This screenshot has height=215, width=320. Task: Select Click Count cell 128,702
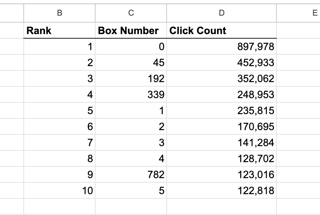(221, 158)
